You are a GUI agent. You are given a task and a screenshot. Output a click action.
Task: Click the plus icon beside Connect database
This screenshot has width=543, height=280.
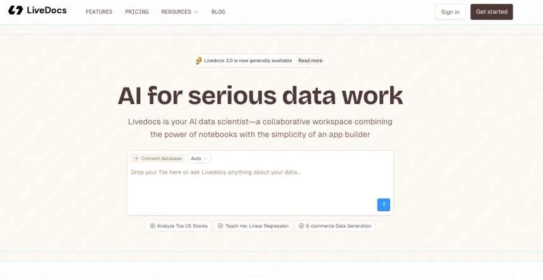pyautogui.click(x=136, y=159)
